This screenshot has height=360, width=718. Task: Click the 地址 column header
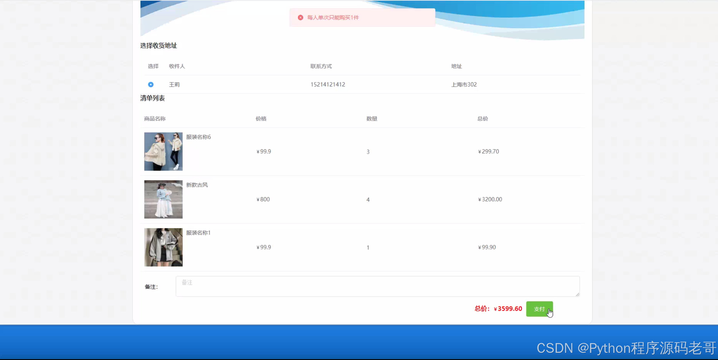456,66
